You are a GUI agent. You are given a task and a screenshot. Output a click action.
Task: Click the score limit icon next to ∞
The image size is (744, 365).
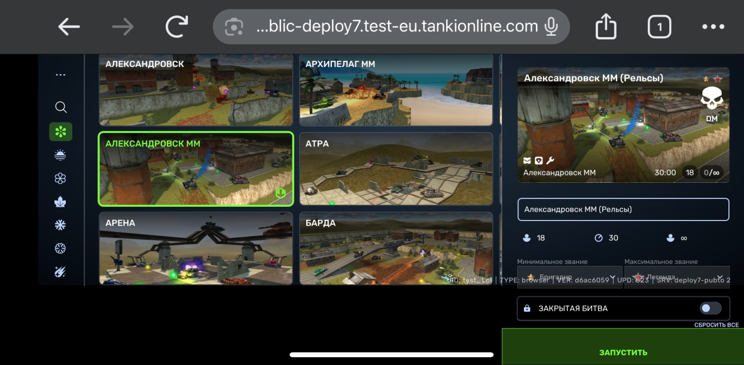coord(670,238)
